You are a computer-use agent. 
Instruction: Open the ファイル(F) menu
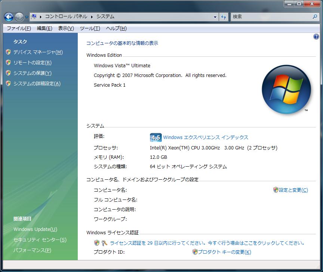[19, 28]
